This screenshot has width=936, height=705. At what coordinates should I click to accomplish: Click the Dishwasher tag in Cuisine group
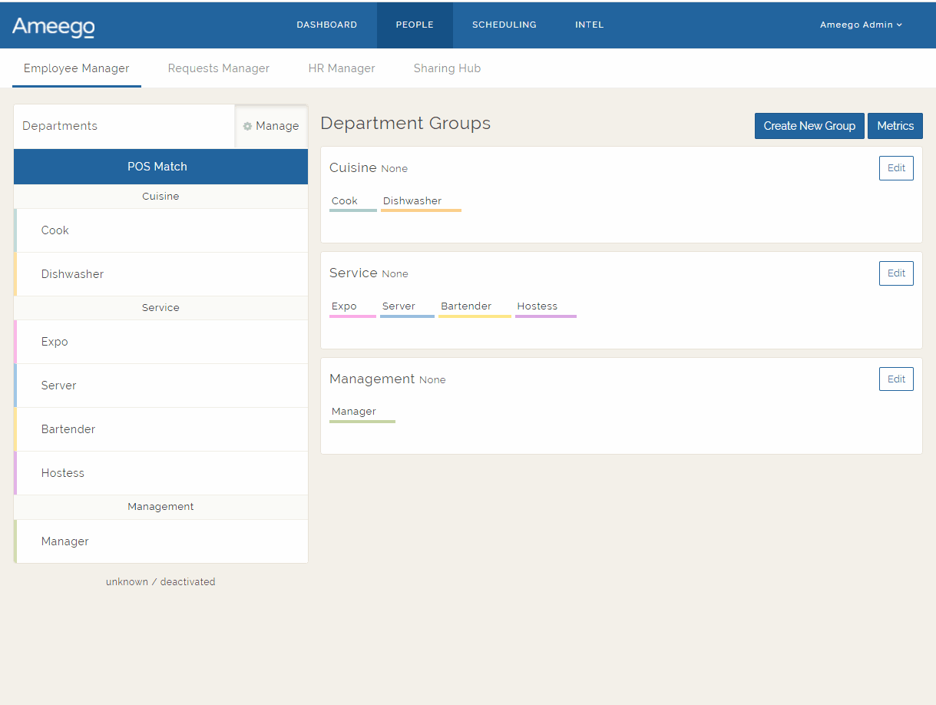point(412,201)
